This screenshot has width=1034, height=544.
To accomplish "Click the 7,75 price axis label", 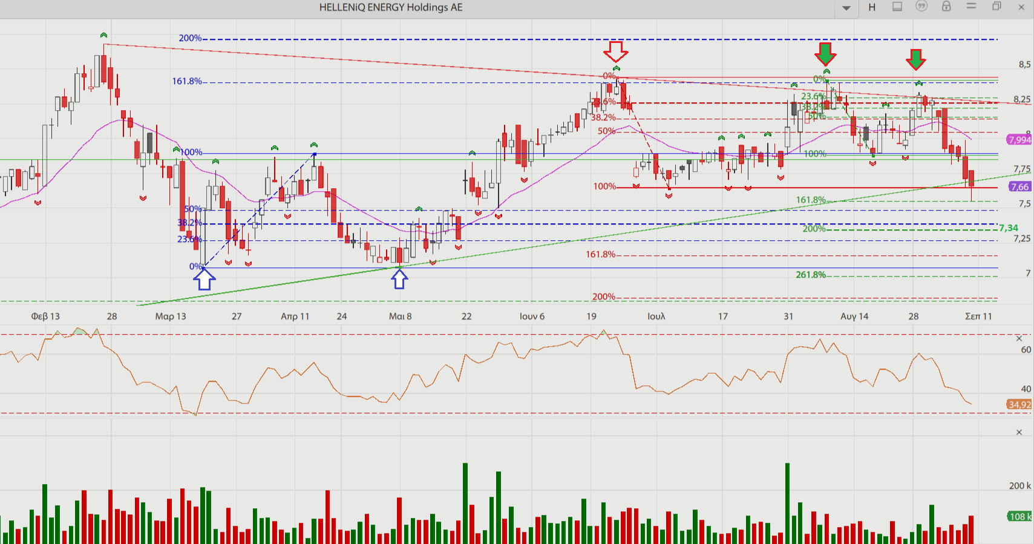I will (x=1022, y=169).
